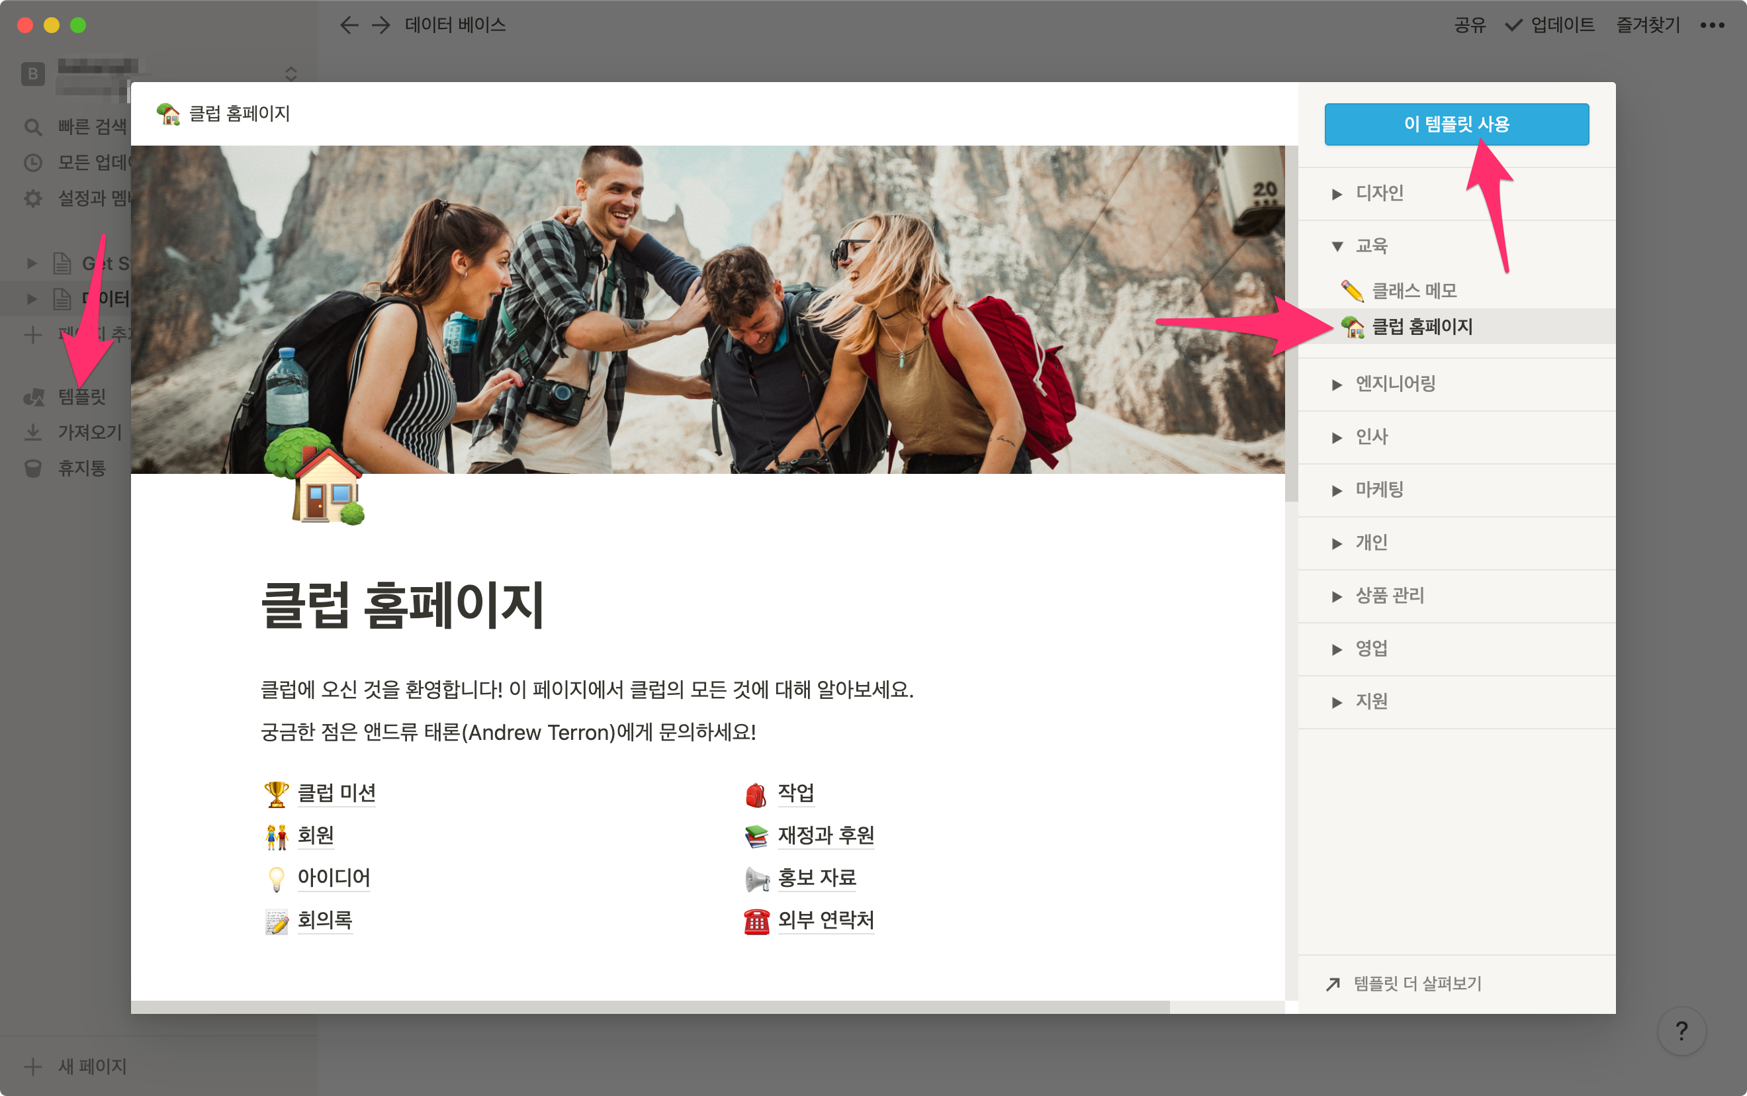
Task: Click the back navigation arrow
Action: coord(349,25)
